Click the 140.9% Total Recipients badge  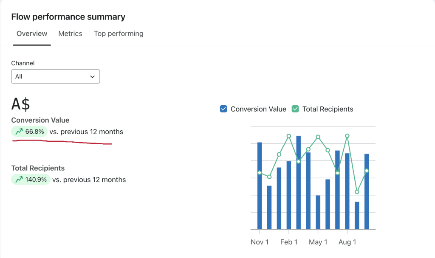[30, 180]
